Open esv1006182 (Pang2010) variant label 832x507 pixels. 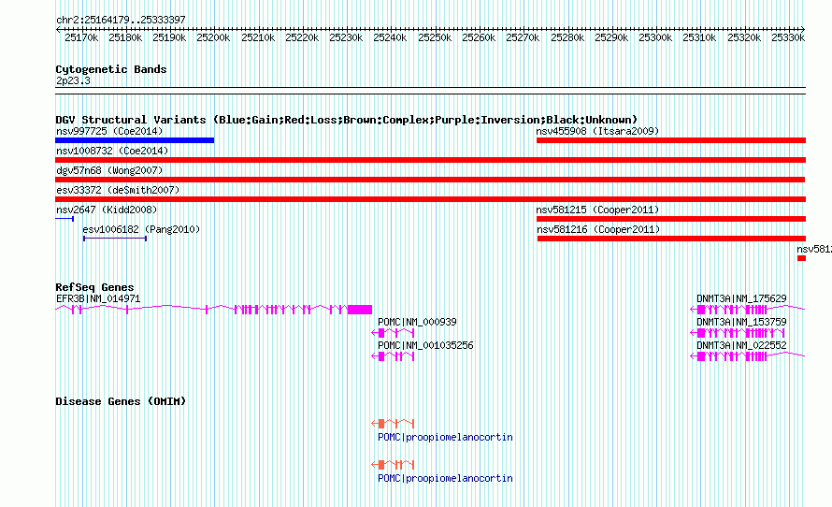tap(141, 229)
